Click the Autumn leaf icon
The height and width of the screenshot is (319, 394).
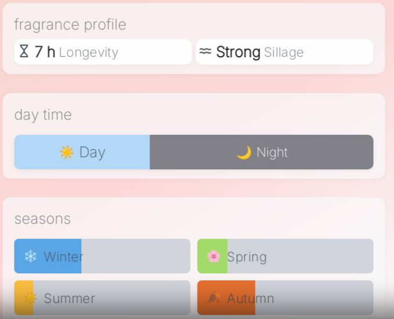(214, 298)
